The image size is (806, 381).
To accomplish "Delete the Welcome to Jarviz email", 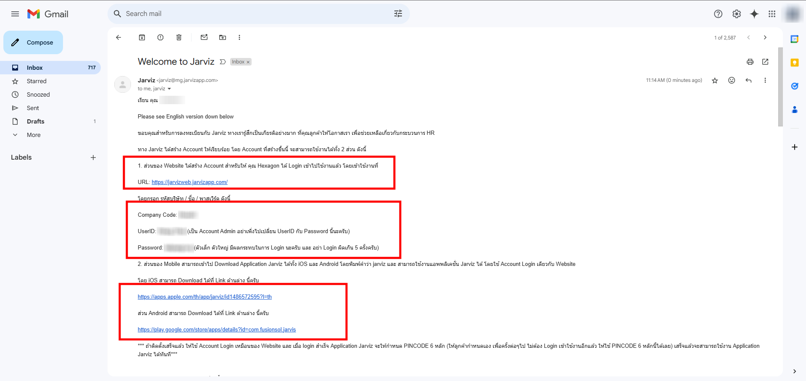I will click(179, 37).
